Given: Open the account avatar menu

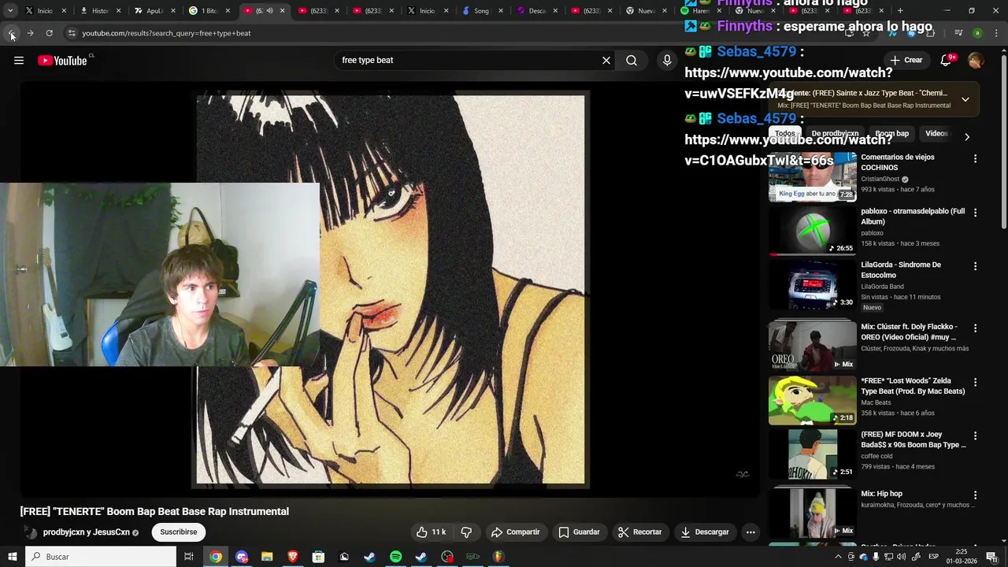Looking at the screenshot, I should 976,61.
